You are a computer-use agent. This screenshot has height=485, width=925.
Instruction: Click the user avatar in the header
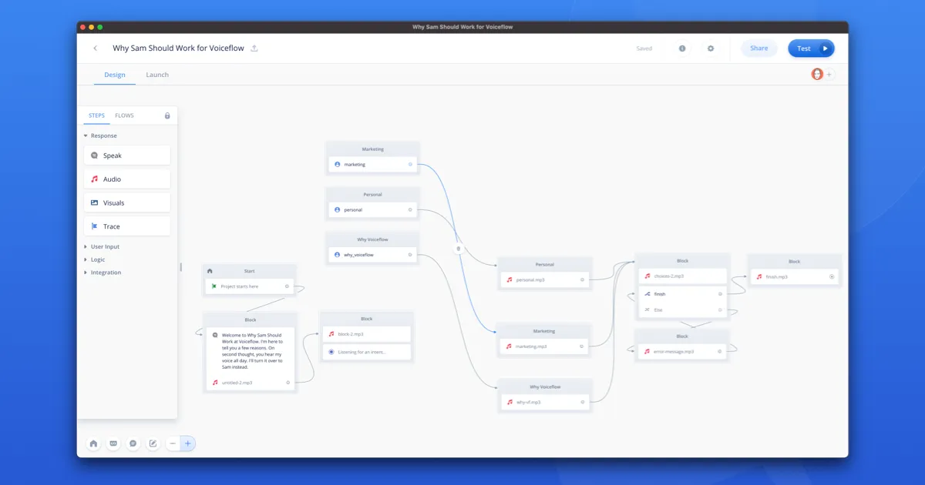[817, 75]
